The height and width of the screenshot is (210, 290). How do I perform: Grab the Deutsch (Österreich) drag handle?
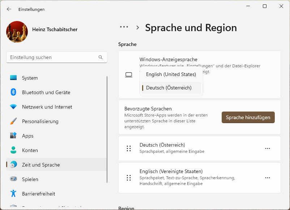129,148
